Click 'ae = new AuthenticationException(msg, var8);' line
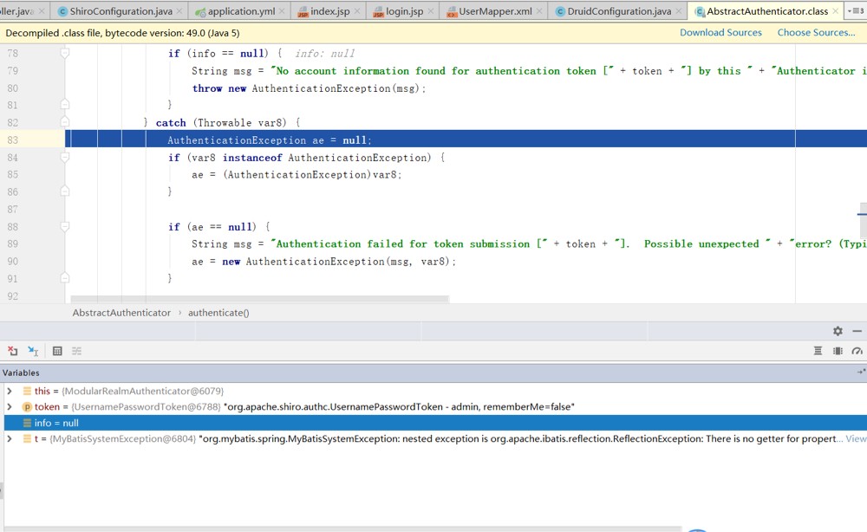 coord(324,262)
